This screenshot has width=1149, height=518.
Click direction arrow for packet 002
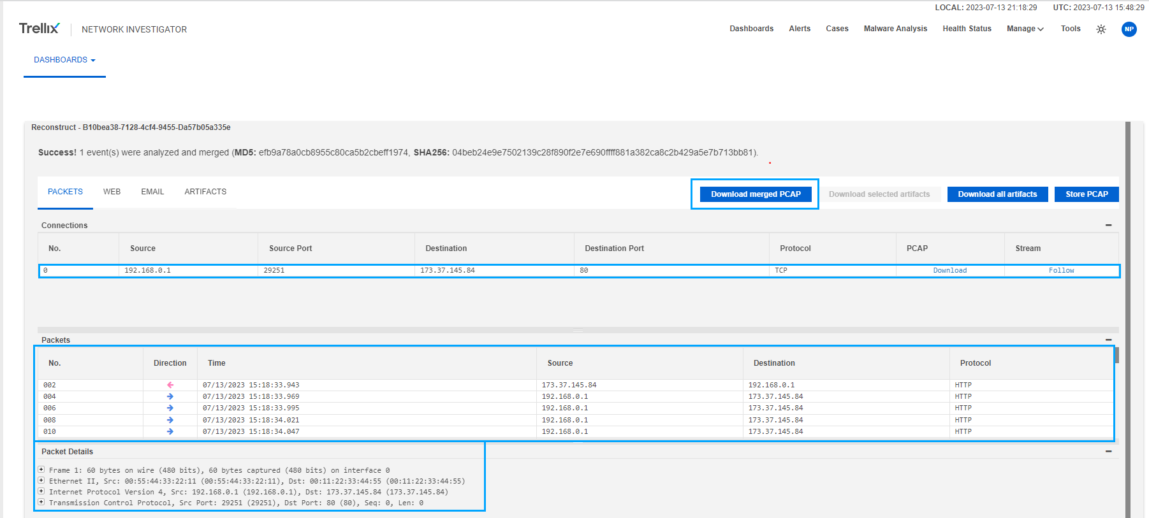(170, 385)
